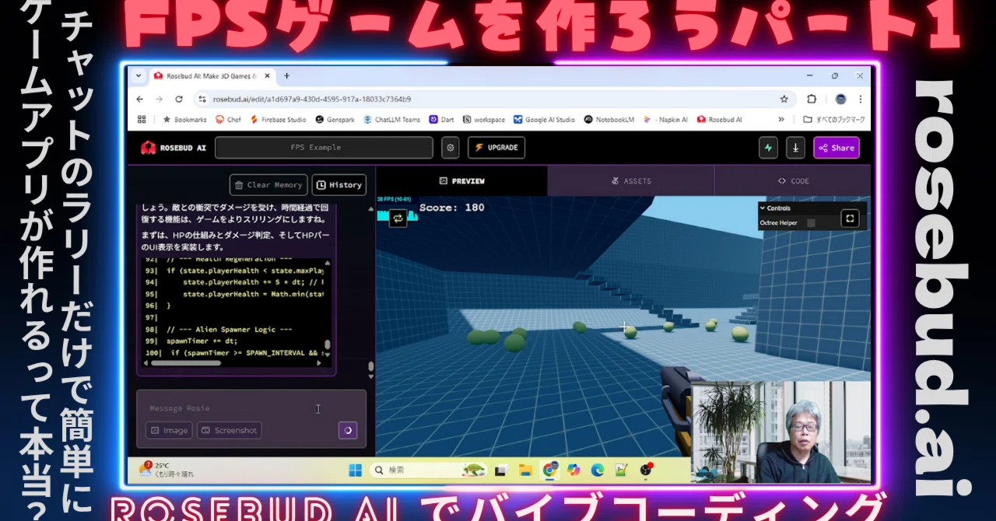Open Copilot from the taskbar
996x521 pixels.
coord(573,470)
